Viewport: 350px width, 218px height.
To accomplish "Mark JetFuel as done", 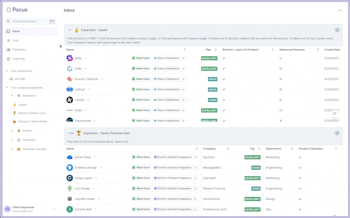I will click(141, 89).
